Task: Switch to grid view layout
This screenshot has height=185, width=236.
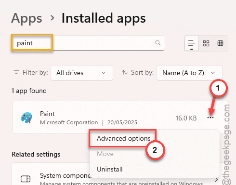Action: pos(206,43)
